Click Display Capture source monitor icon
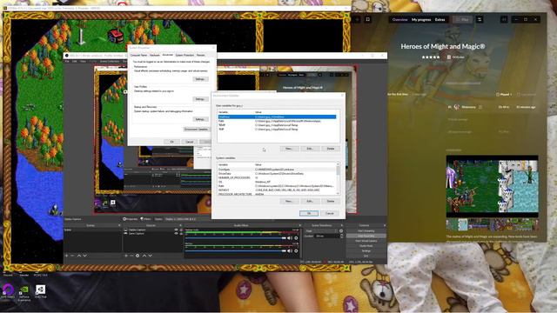 pyautogui.click(x=125, y=230)
